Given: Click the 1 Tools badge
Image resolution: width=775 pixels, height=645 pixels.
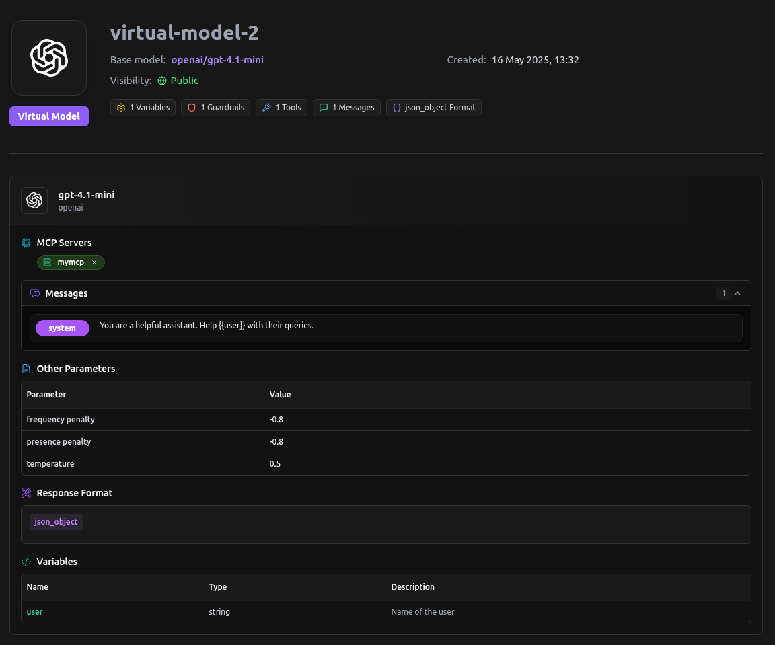Looking at the screenshot, I should click(x=282, y=108).
